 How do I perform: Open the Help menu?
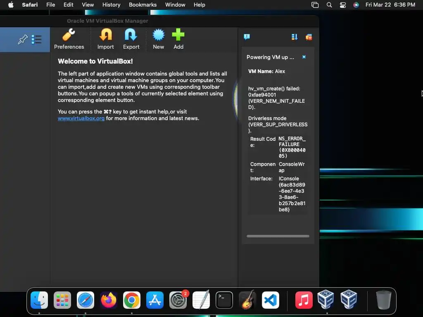tap(200, 5)
